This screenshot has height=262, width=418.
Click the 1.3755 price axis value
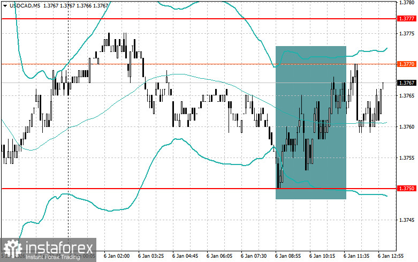[407, 158]
